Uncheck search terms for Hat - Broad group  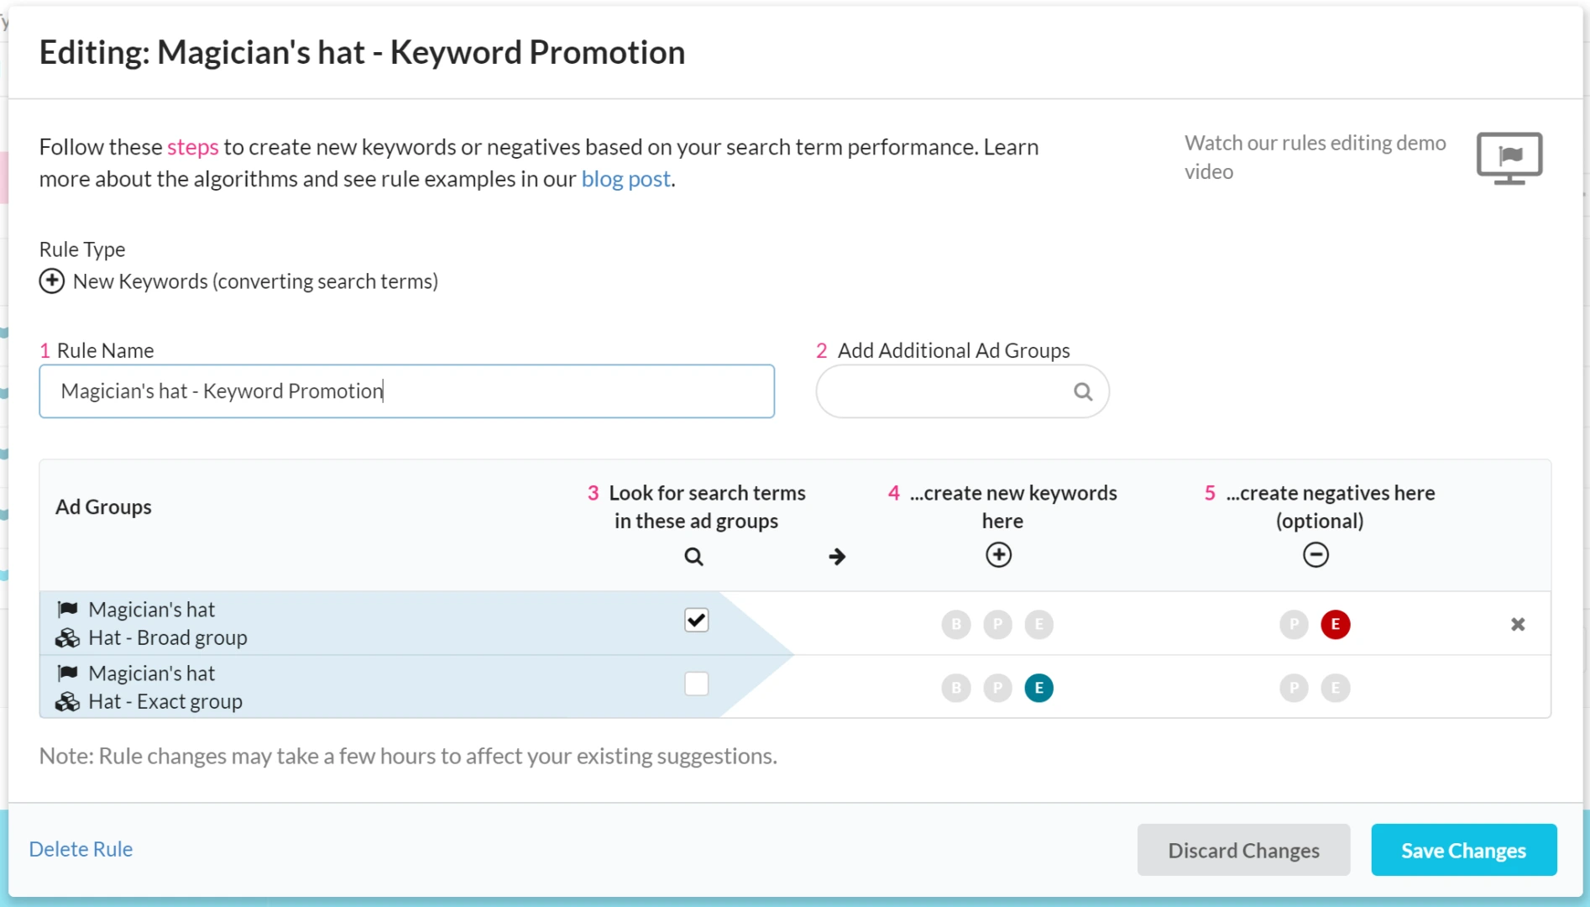click(696, 621)
